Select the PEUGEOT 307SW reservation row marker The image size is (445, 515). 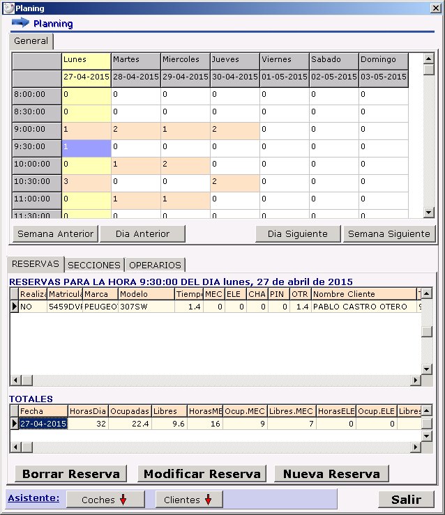(14, 307)
